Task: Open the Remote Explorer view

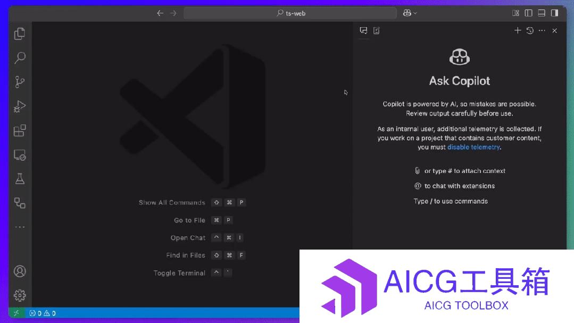Action: tap(20, 155)
